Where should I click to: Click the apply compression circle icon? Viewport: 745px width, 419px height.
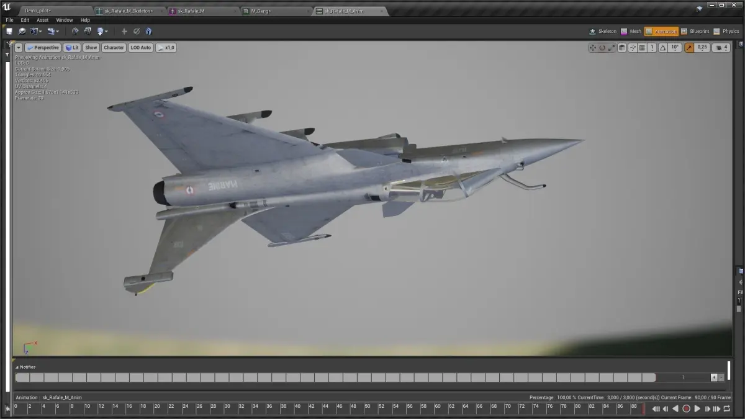(x=137, y=31)
